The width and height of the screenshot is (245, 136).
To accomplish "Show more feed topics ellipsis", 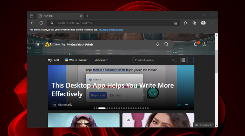I will 126,60.
